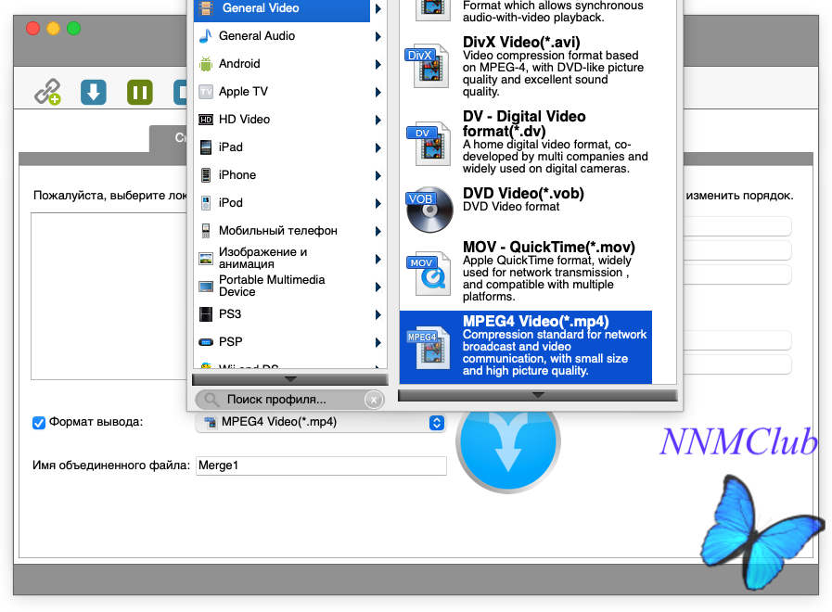Expand iPad submenu arrow
The width and height of the screenshot is (832, 612).
coord(378,147)
